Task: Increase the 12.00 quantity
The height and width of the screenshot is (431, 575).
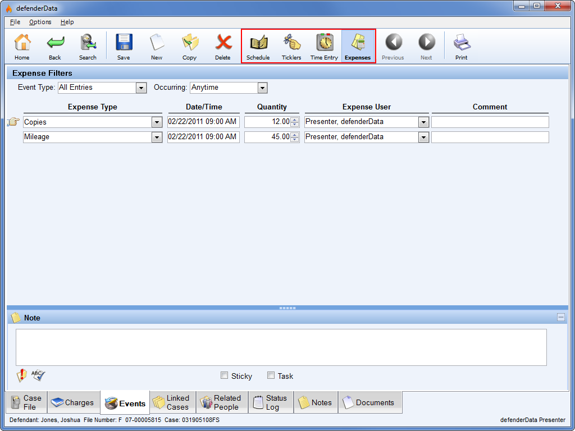Action: tap(294, 120)
